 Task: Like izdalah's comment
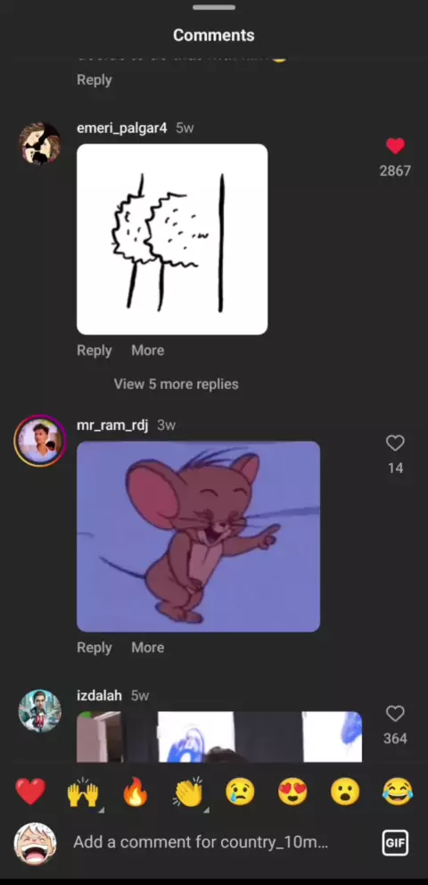click(395, 714)
